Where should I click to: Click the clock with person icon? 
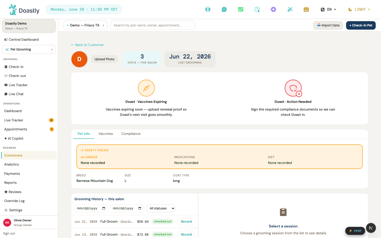click(257, 10)
